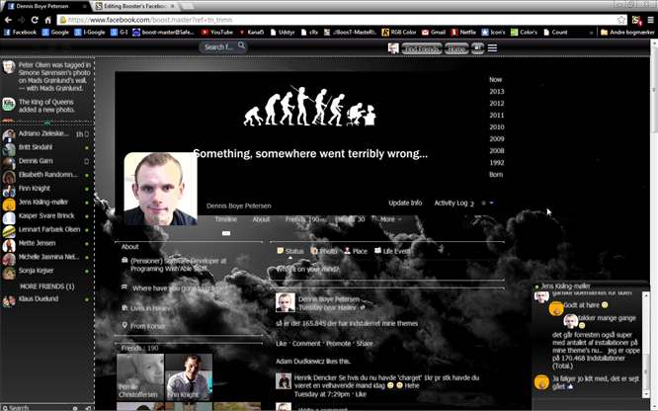
Task: Expand MORE FRIENDS (1) in chat list
Action: pos(47,287)
